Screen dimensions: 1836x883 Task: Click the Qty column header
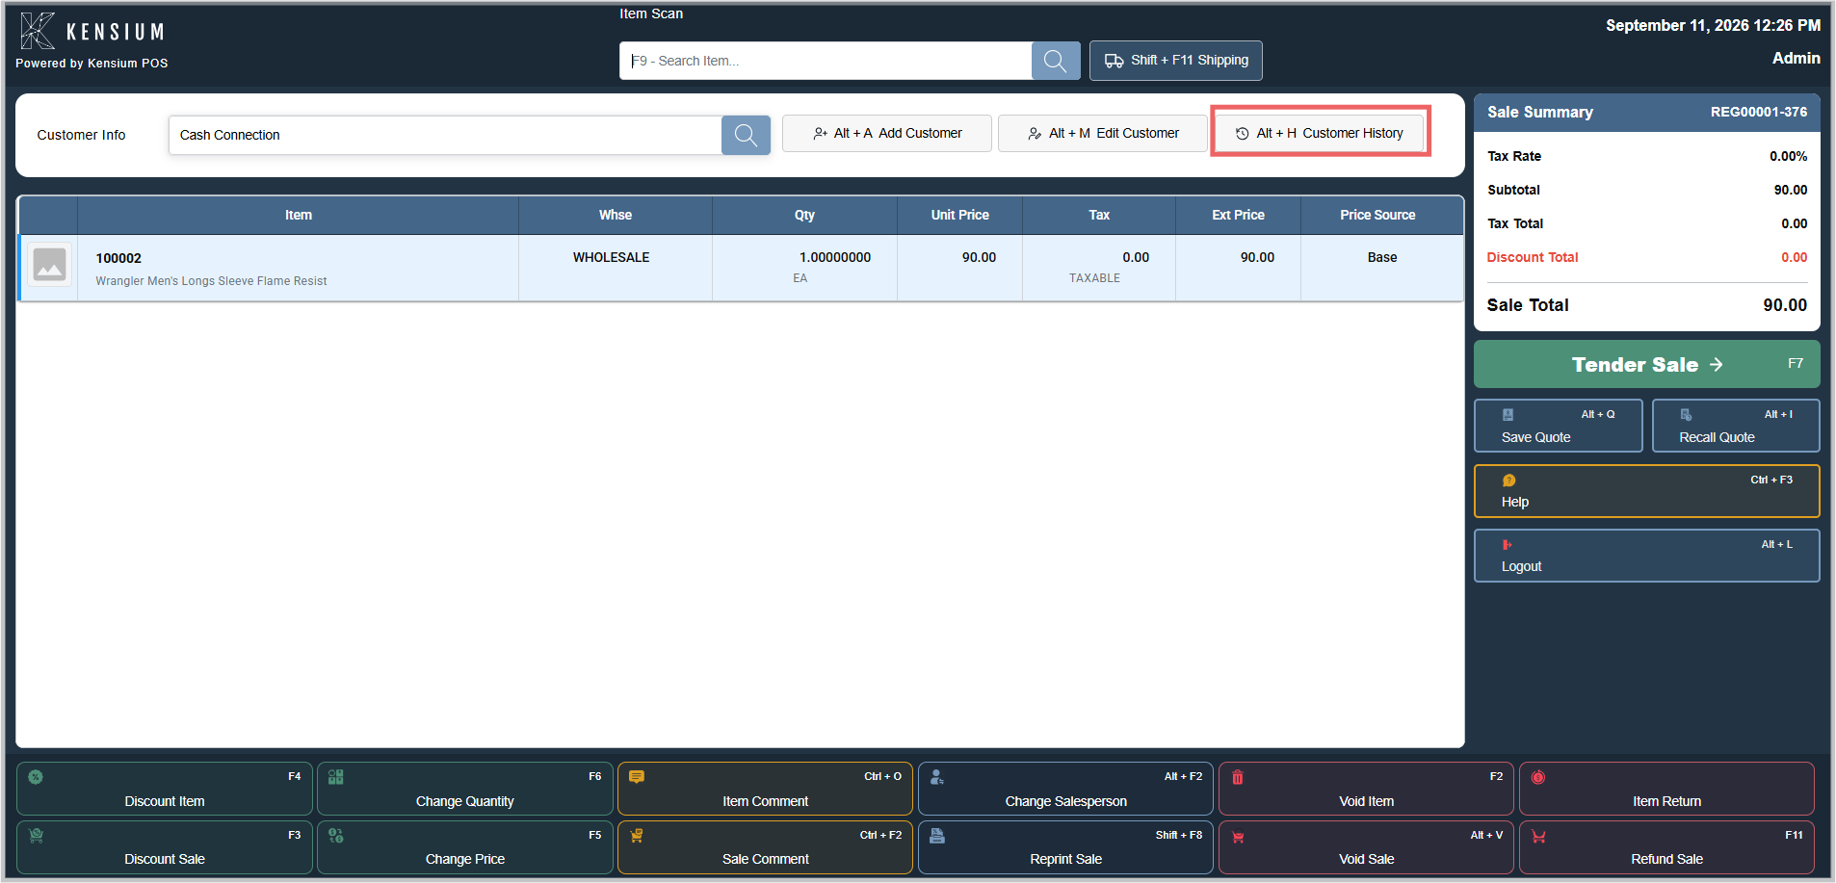pos(804,215)
